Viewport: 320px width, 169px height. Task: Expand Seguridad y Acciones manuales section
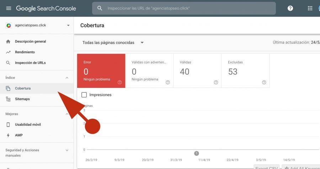click(x=67, y=150)
